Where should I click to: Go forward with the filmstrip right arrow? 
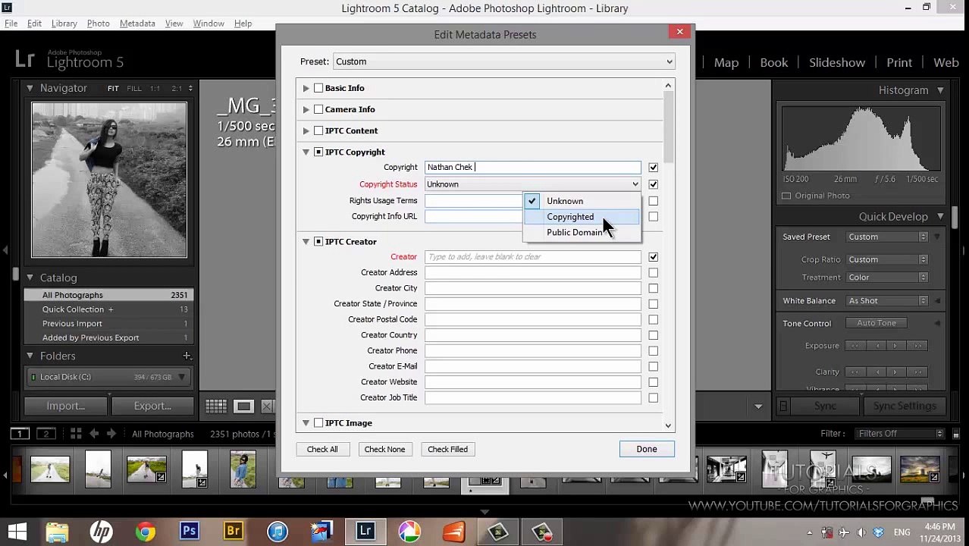pyautogui.click(x=111, y=434)
